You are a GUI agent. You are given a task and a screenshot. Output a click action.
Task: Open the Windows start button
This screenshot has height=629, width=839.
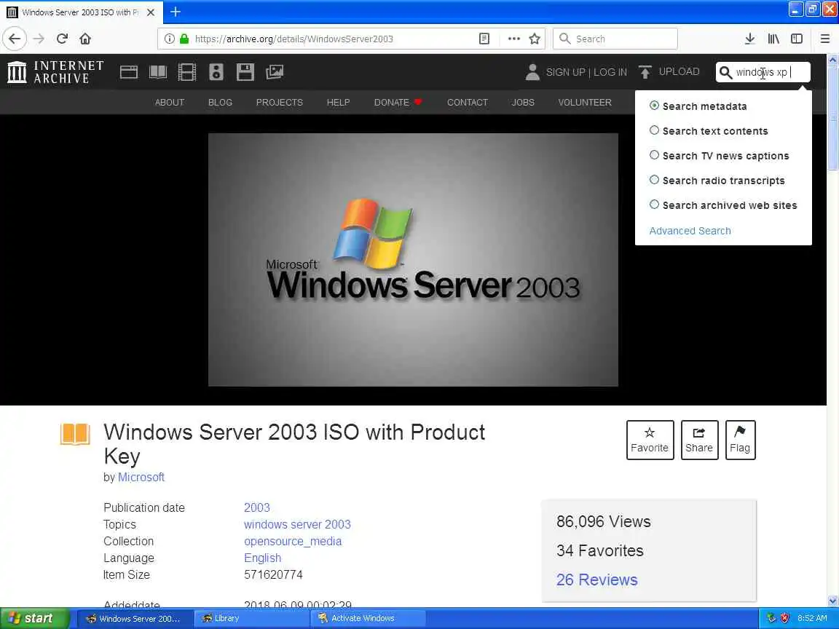pyautogui.click(x=35, y=618)
